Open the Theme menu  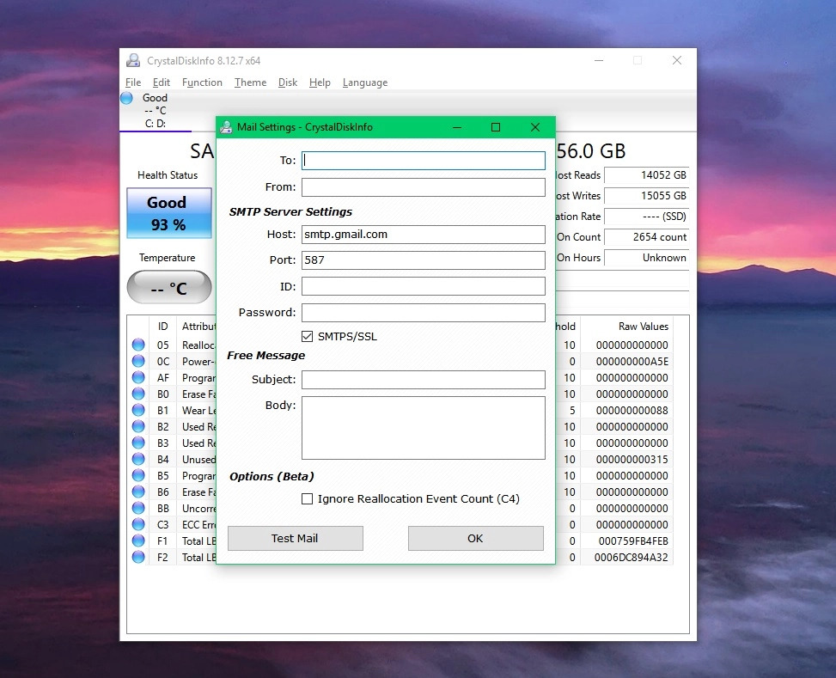click(250, 82)
